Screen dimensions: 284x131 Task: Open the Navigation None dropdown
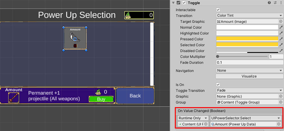click(x=250, y=70)
